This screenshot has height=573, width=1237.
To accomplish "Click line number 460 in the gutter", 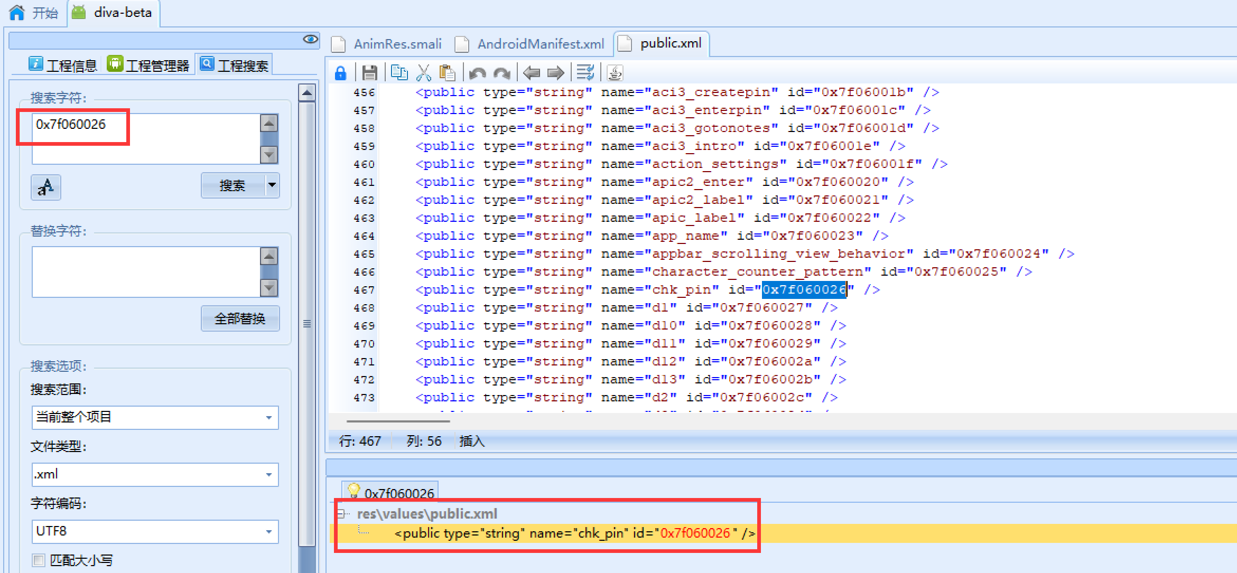I will click(364, 164).
